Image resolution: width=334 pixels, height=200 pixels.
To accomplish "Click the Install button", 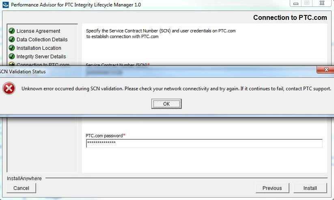I will 310,188.
